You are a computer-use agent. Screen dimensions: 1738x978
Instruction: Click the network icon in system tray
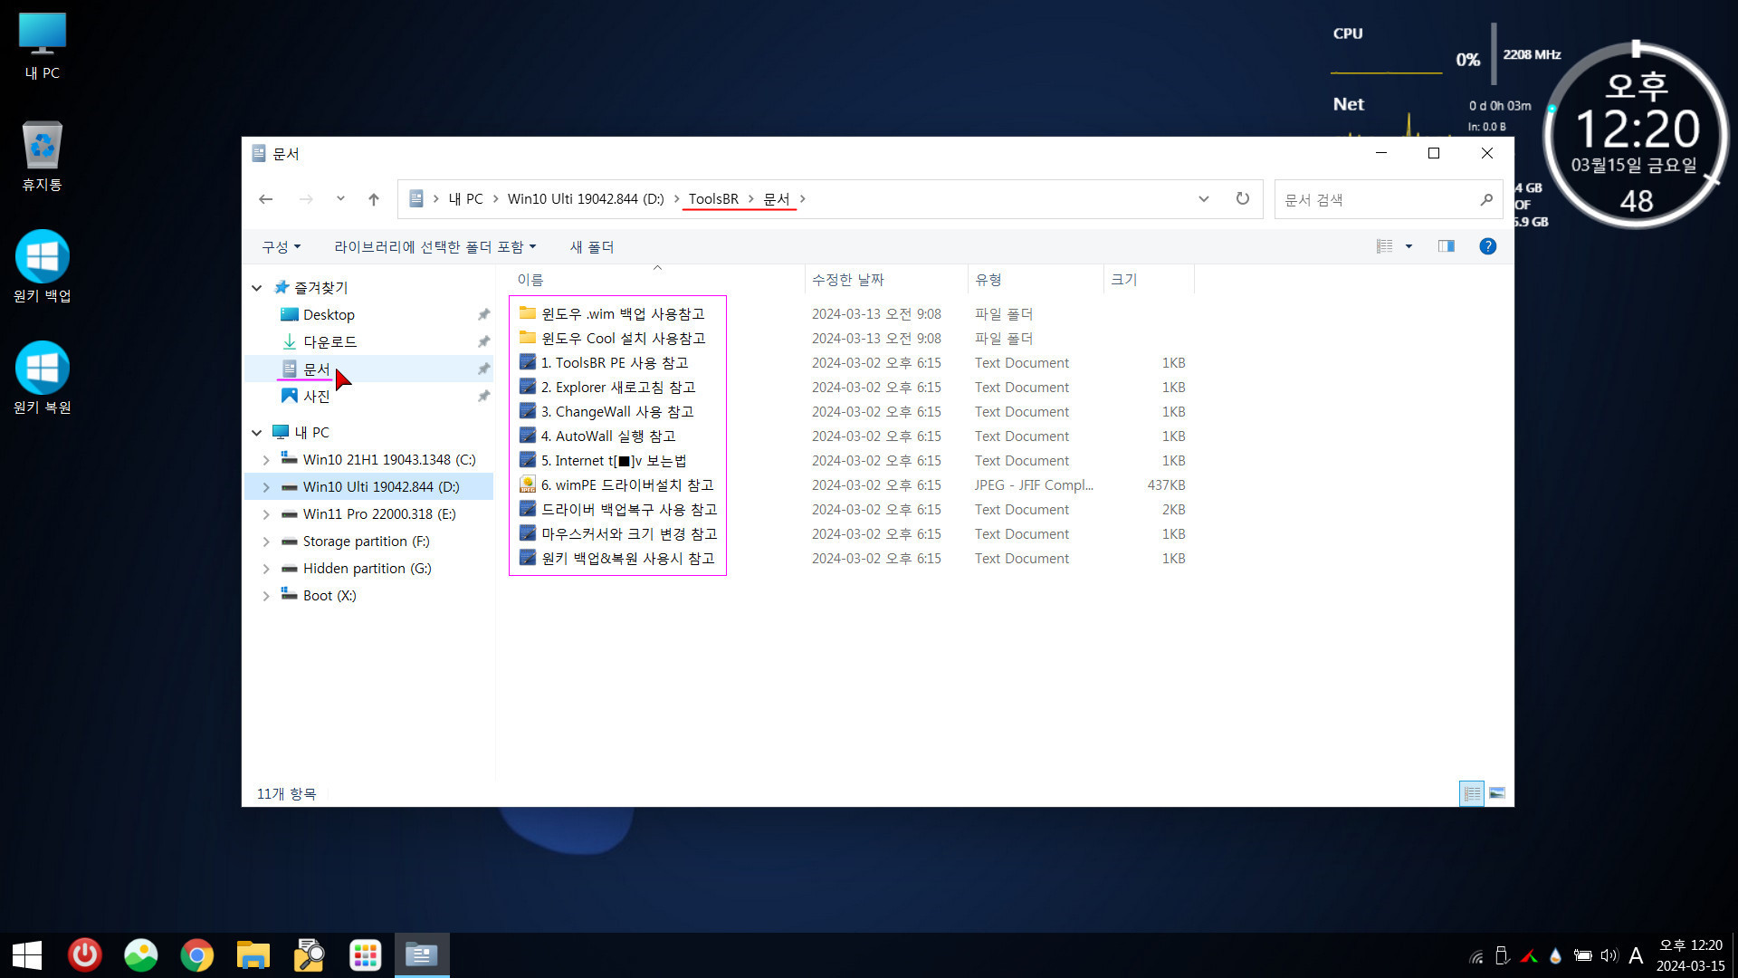coord(1476,955)
